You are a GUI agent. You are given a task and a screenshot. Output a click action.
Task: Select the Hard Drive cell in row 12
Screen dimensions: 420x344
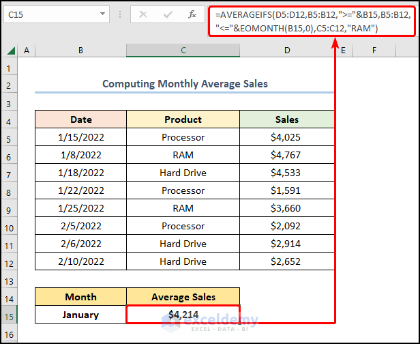click(183, 261)
